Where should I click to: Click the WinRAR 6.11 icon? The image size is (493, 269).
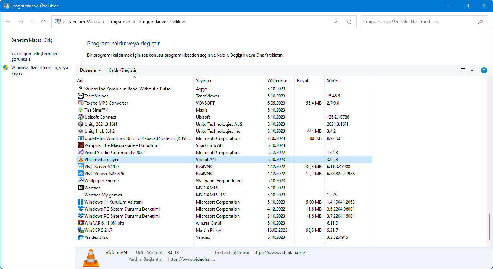(x=80, y=223)
